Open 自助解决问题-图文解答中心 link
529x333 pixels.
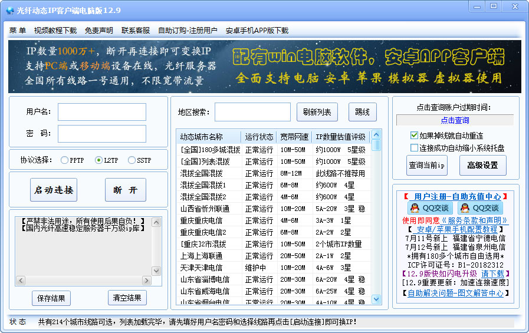tap(455, 293)
